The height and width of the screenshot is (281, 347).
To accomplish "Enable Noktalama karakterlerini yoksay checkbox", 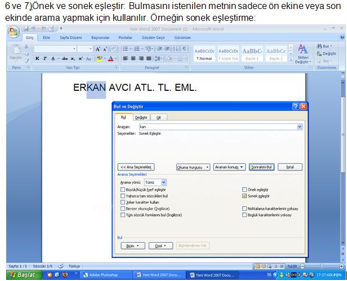I will (x=244, y=209).
